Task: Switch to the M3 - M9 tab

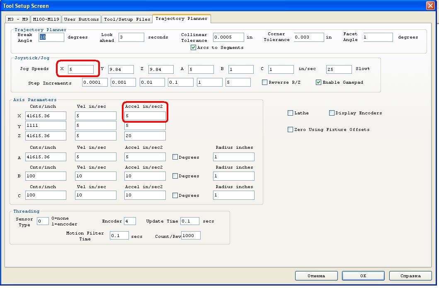Action: 18,19
